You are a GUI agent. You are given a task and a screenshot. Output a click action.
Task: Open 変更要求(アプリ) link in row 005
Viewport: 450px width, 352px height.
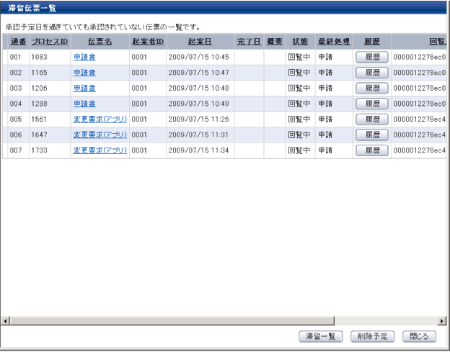point(100,119)
